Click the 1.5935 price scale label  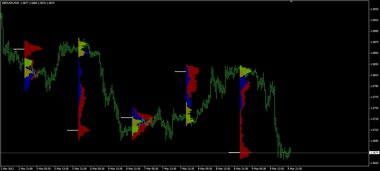coord(374,9)
